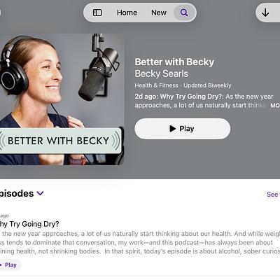Go to the Home tab

127,13
